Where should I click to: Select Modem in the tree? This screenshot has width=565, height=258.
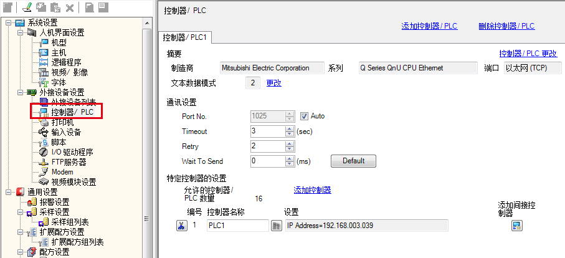(x=62, y=172)
